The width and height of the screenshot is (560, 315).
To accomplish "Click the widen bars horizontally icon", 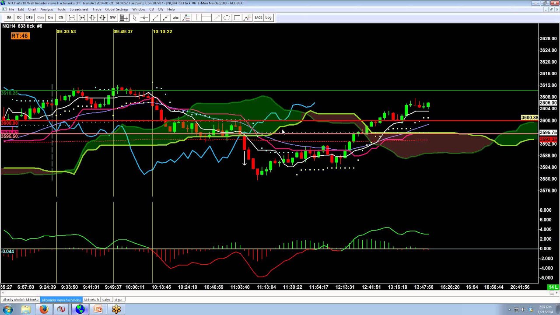I will point(82,17).
